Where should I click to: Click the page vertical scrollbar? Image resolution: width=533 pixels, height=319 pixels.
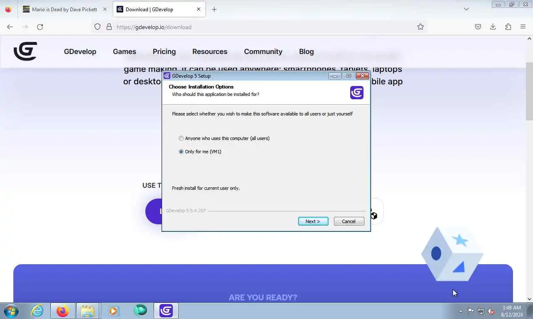click(529, 91)
